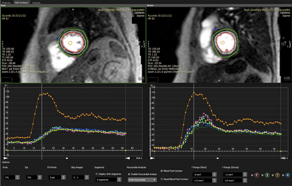Click the up arrow in Rest image navigator

click(x=133, y=39)
